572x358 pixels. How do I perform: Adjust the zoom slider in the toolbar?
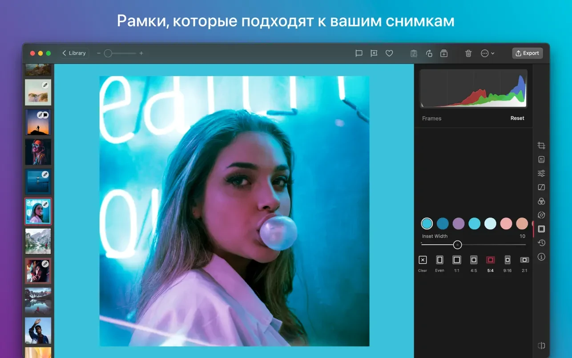pyautogui.click(x=120, y=53)
